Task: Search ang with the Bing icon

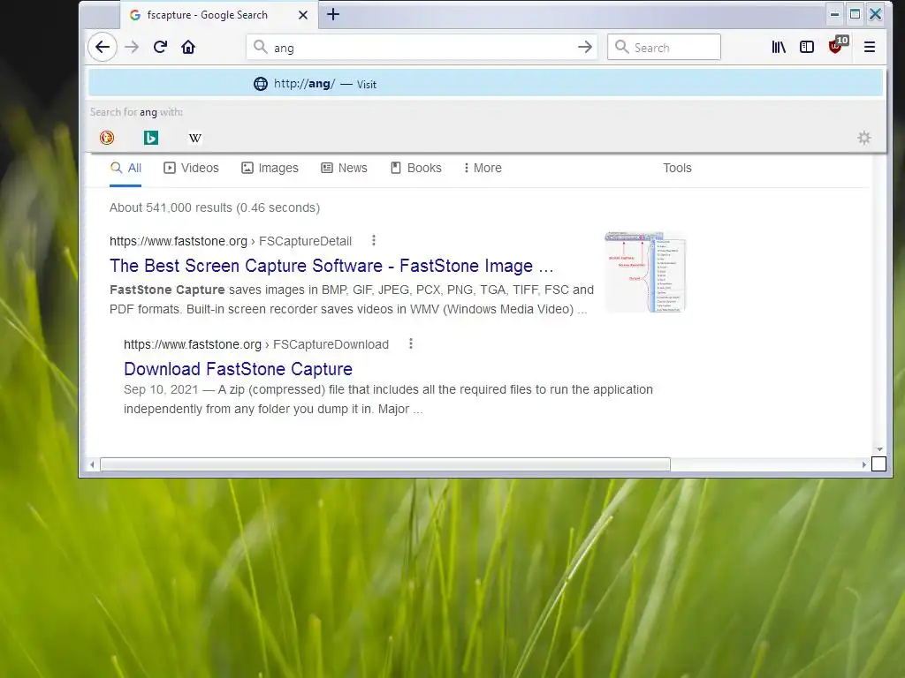Action: tap(151, 138)
